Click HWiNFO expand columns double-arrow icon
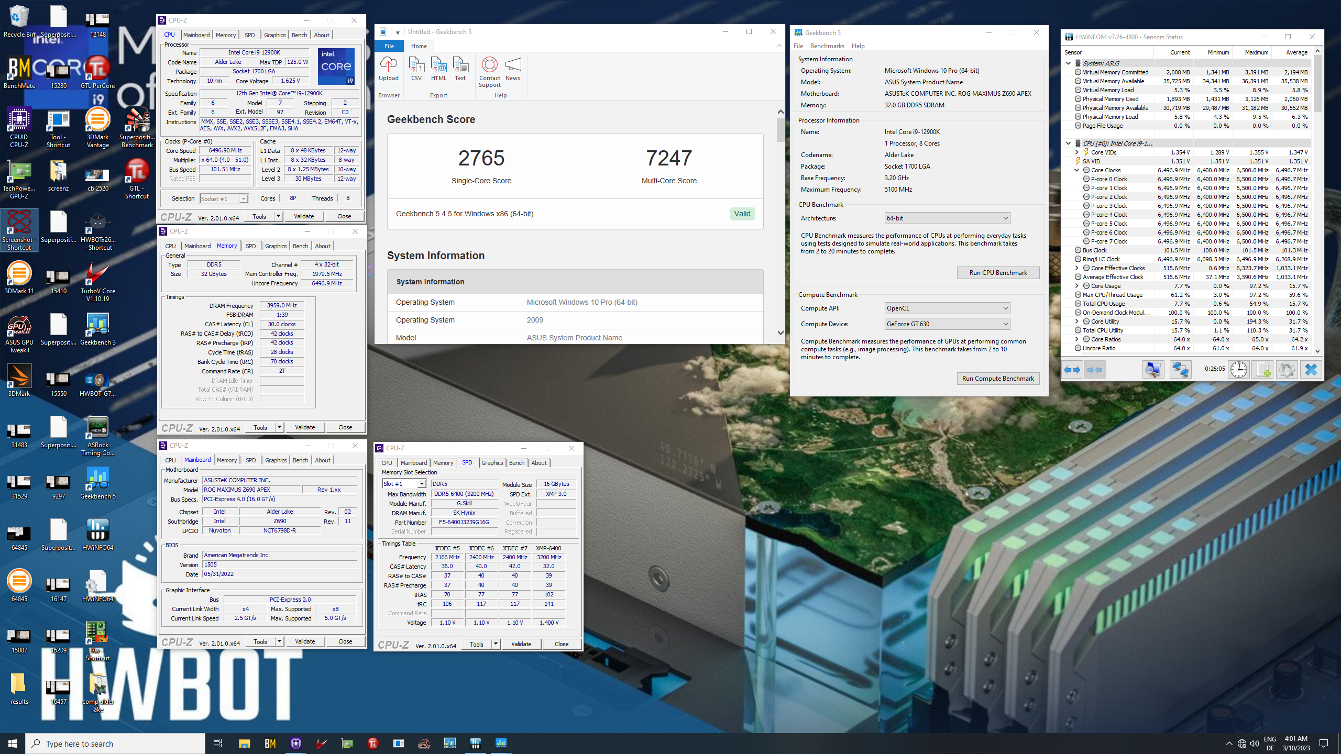 [1072, 370]
